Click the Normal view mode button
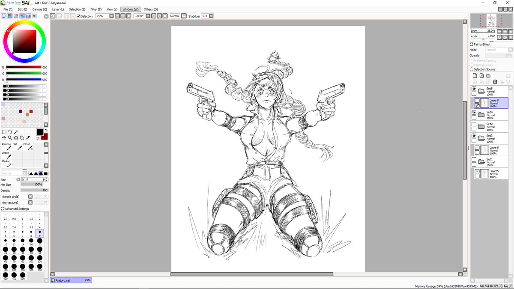This screenshot has width=514, height=289. (174, 16)
